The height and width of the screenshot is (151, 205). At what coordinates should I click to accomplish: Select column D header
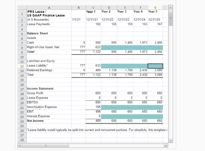(109, 8)
